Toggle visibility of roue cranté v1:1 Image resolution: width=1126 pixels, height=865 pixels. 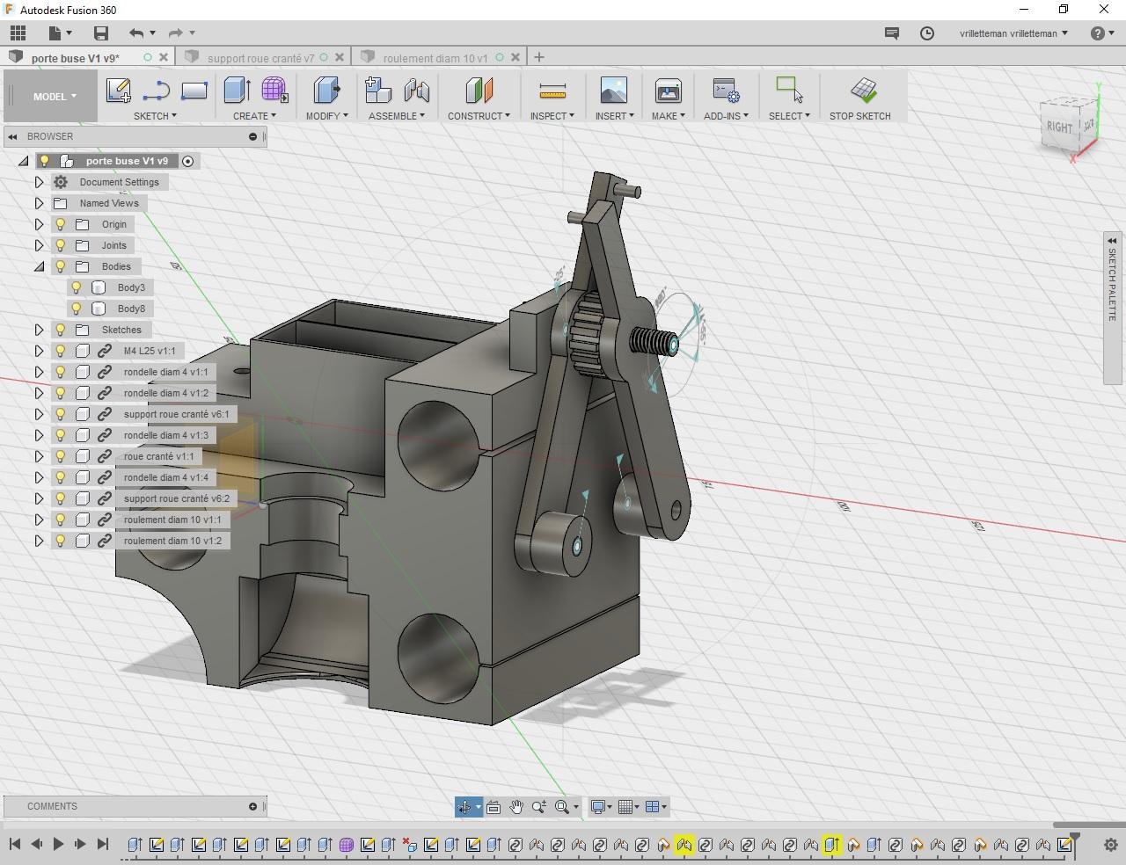coord(61,456)
